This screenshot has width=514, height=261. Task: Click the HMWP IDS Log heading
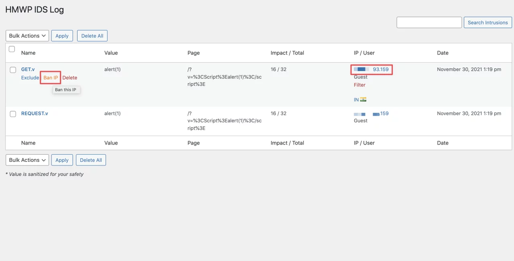[35, 10]
